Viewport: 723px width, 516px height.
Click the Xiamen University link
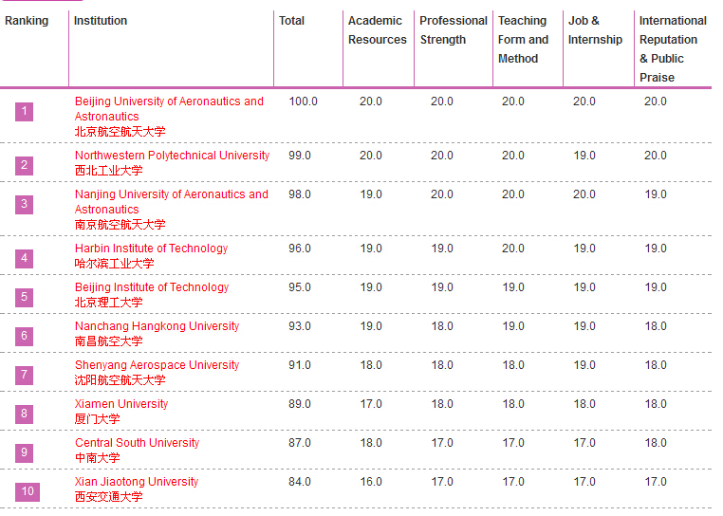(x=121, y=404)
